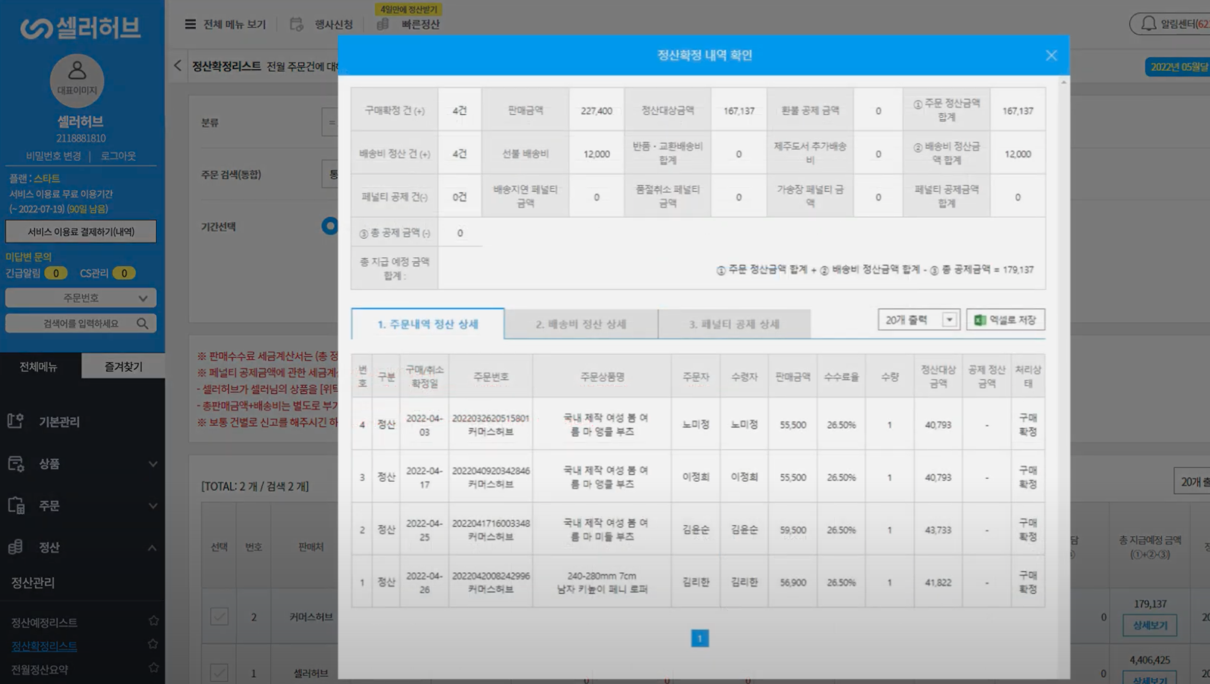
Task: Click 정산관리 submenu heading
Action: [33, 583]
